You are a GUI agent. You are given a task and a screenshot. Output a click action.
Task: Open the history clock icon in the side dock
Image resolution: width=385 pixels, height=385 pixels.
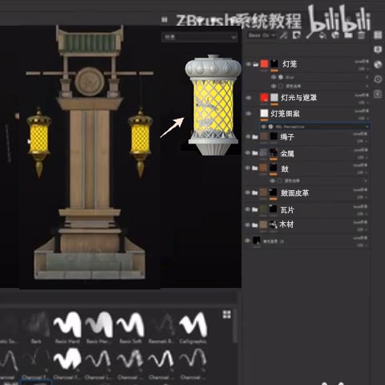click(378, 79)
